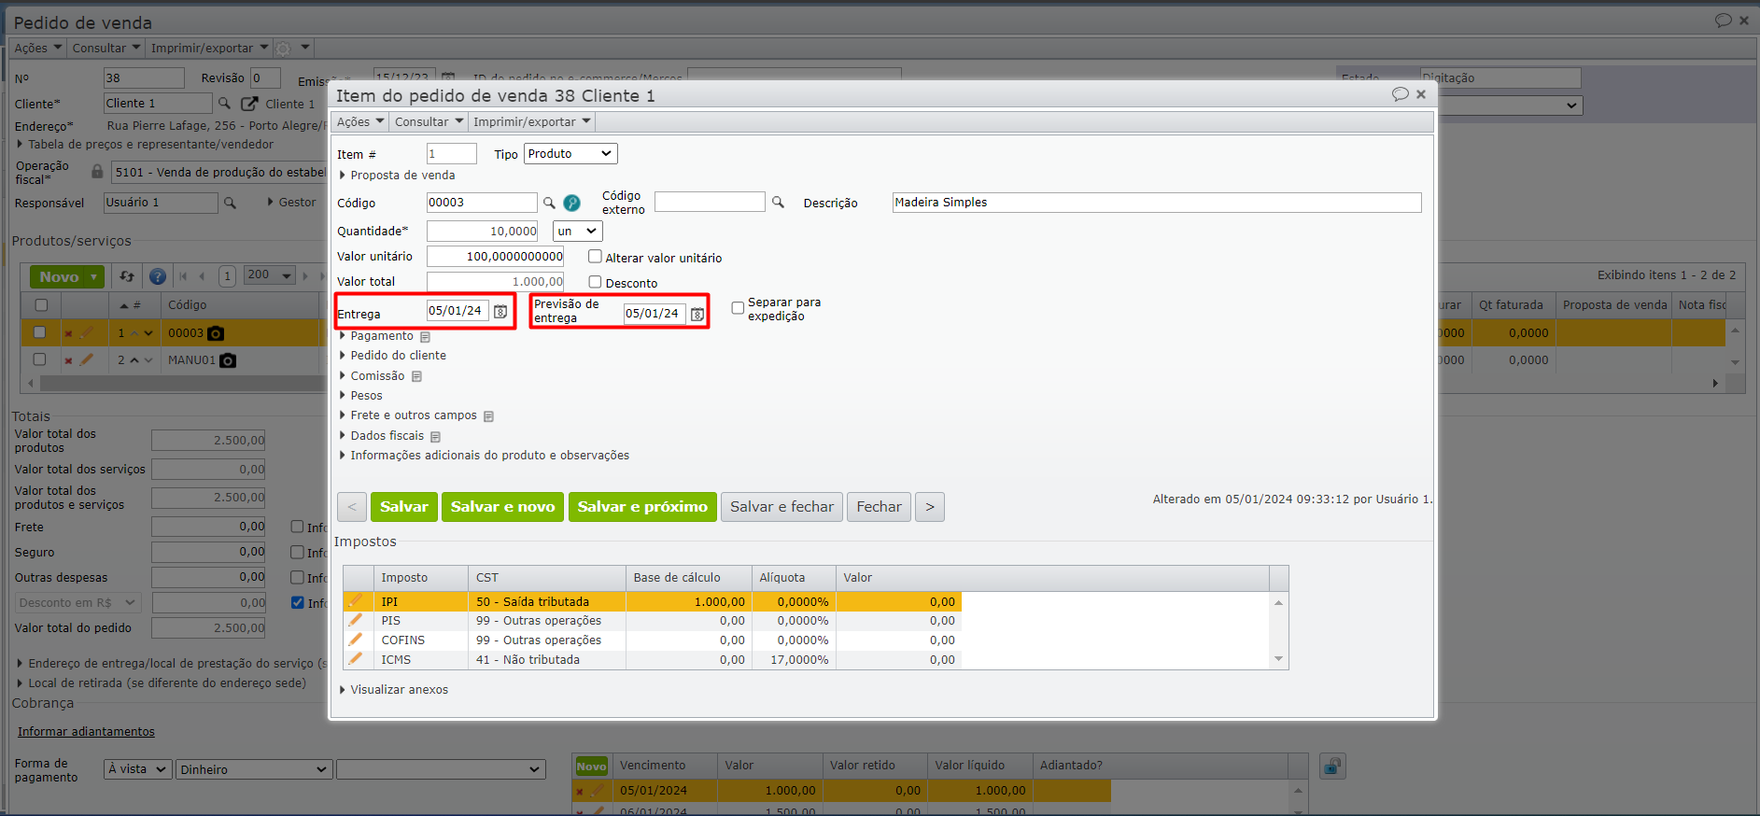This screenshot has height=816, width=1760.
Task: Tick checkbox for row MANU01
Action: [39, 359]
